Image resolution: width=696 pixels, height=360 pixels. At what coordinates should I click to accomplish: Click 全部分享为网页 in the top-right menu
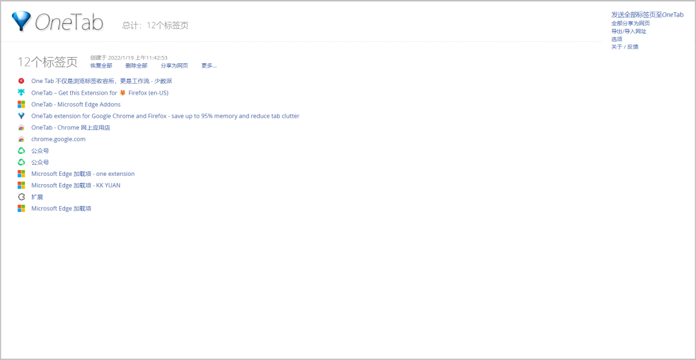(x=630, y=23)
